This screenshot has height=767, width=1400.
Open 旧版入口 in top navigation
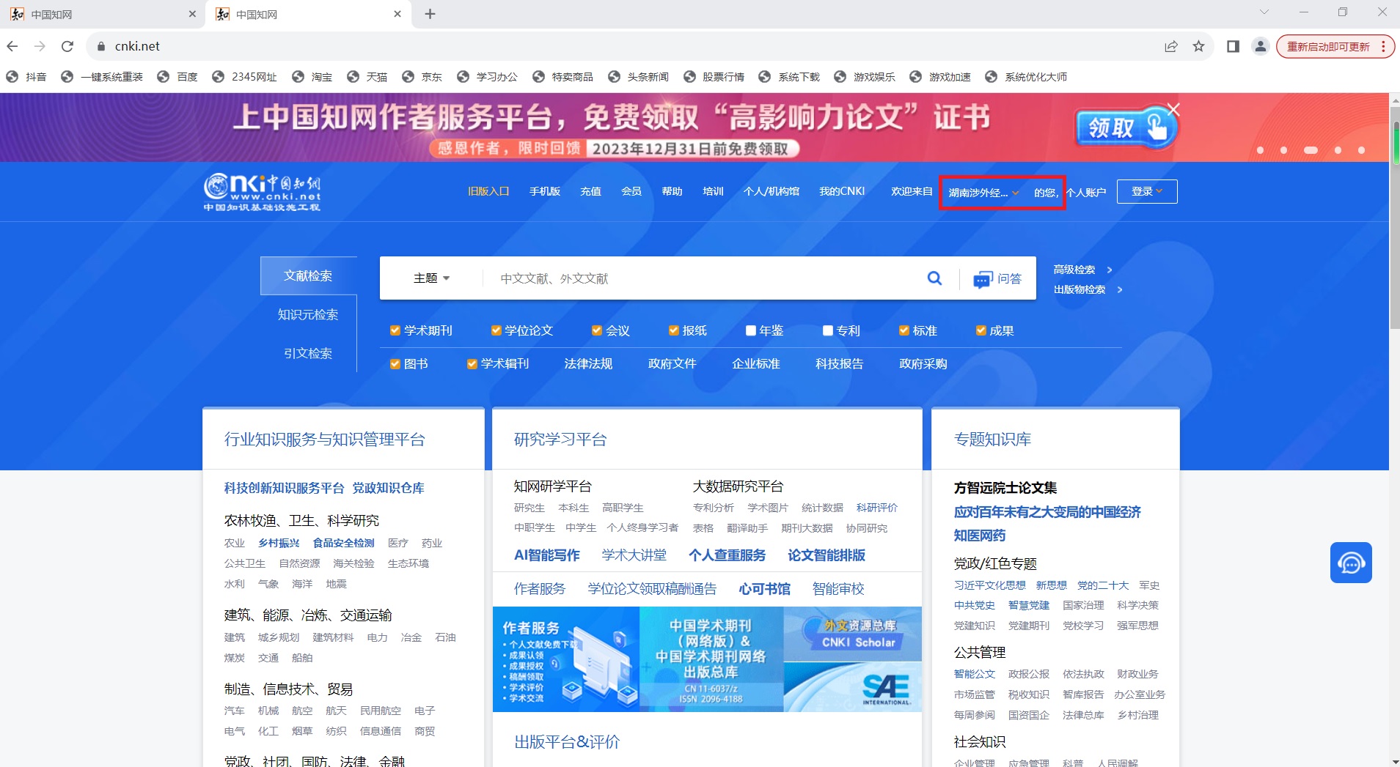point(488,191)
